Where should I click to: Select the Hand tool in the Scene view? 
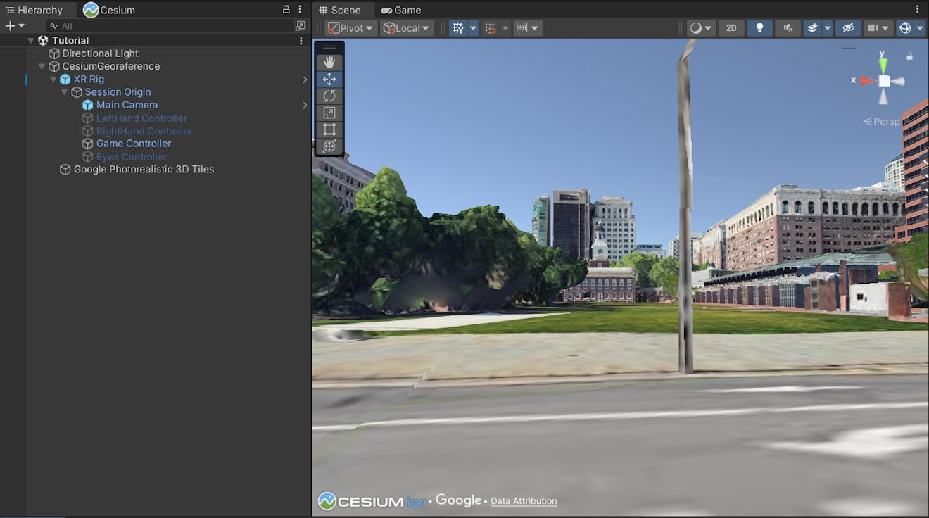[329, 62]
